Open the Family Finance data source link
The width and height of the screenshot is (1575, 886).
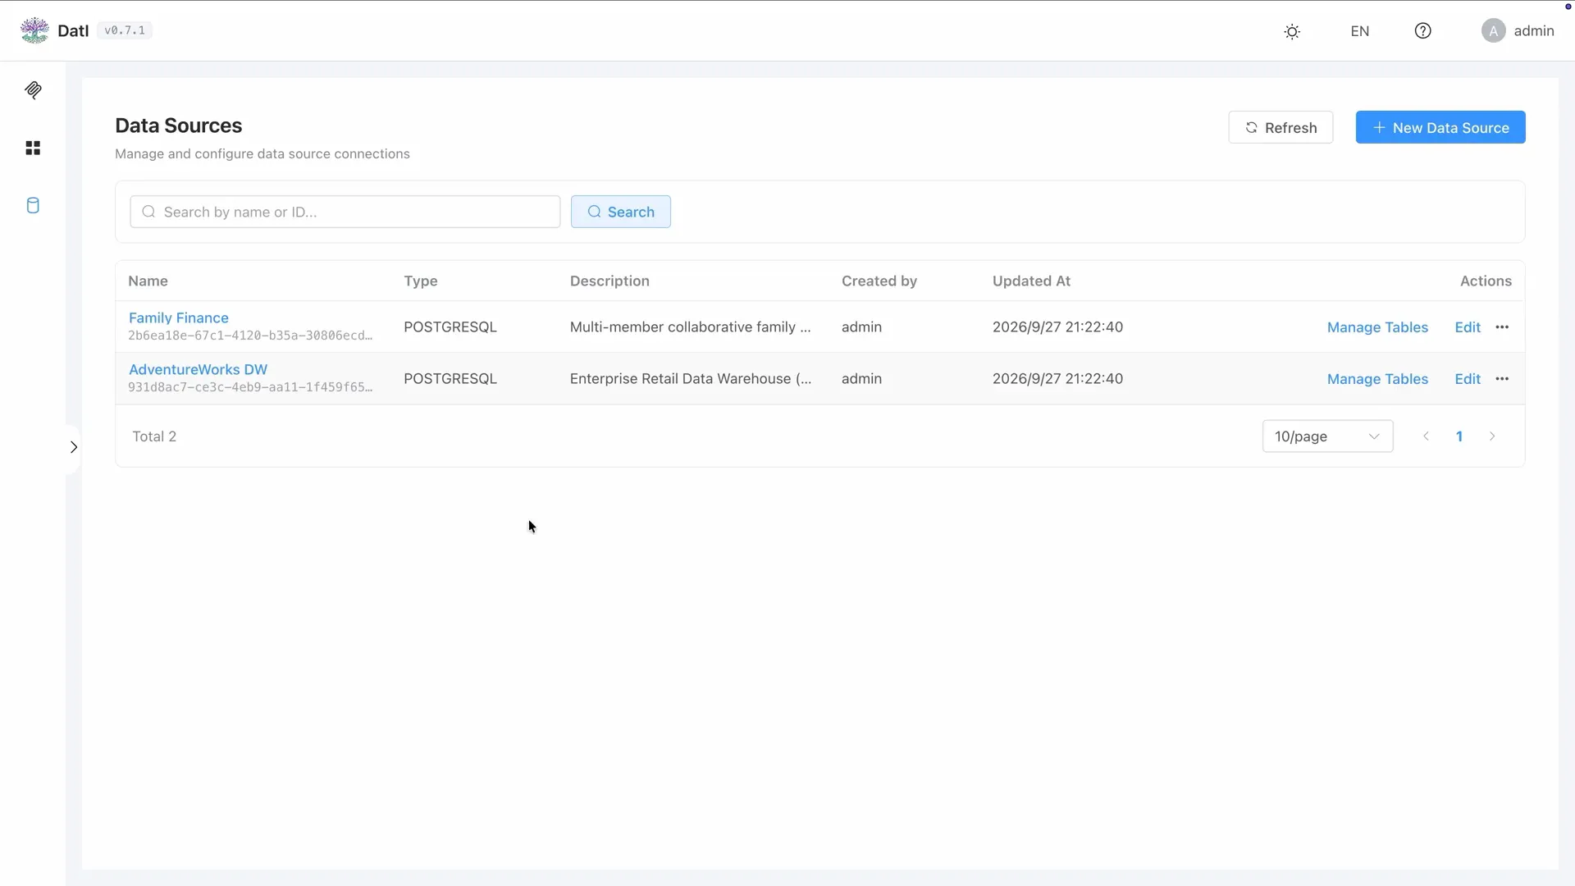179,317
